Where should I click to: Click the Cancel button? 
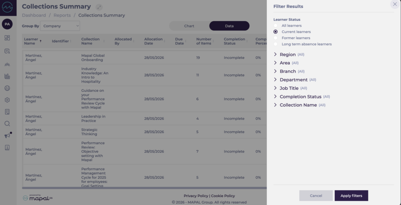coord(316,196)
